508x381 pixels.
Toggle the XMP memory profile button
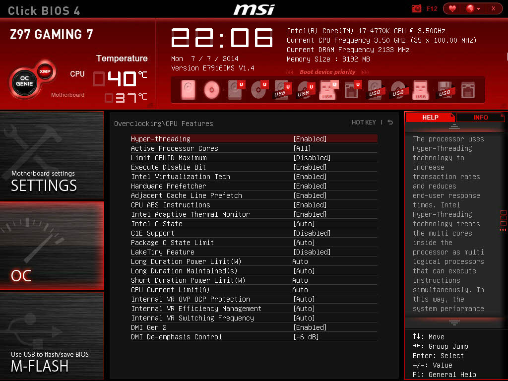pos(45,71)
